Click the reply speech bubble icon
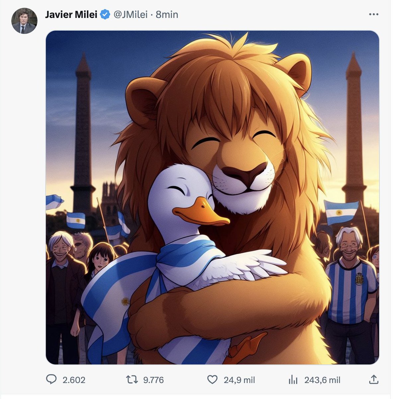The image size is (397, 399). click(51, 379)
